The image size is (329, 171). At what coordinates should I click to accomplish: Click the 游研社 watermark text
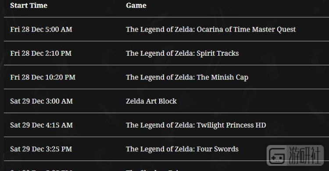(x=305, y=156)
